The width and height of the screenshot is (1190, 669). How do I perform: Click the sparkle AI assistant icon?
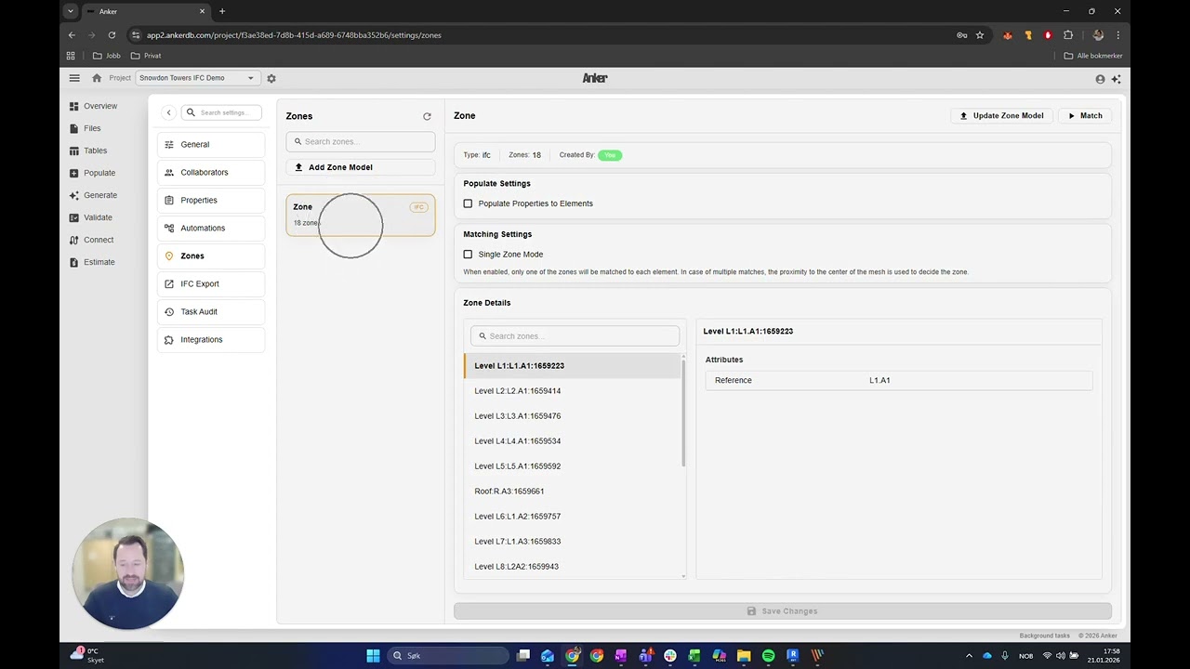(x=1116, y=79)
